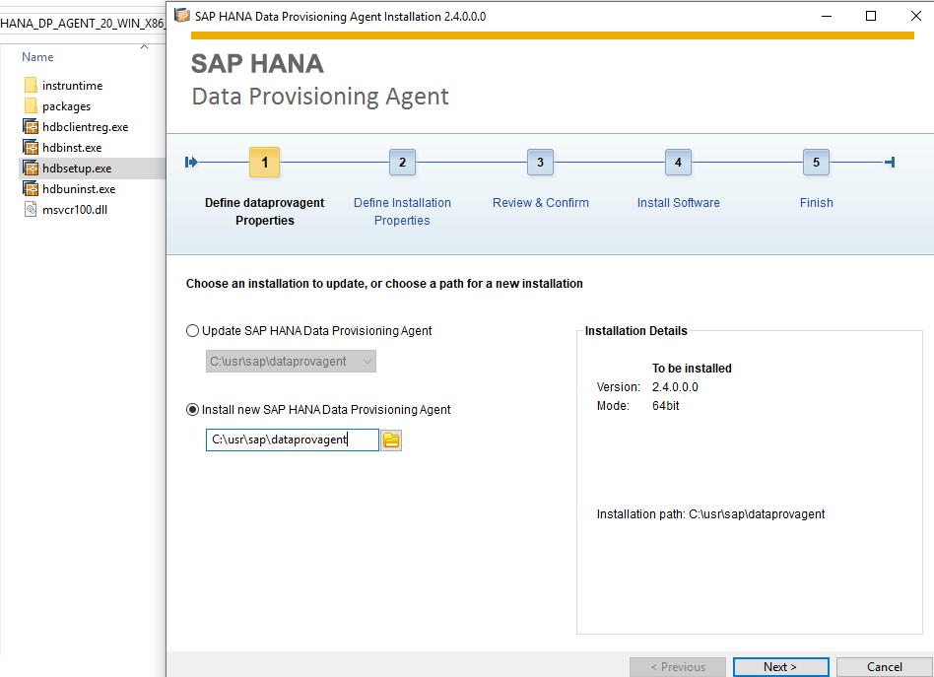Click the instruntime folder icon in Explorer
This screenshot has height=677, width=934.
point(31,85)
